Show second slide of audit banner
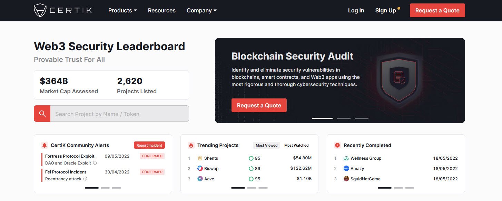The width and height of the screenshot is (502, 201). (343, 118)
